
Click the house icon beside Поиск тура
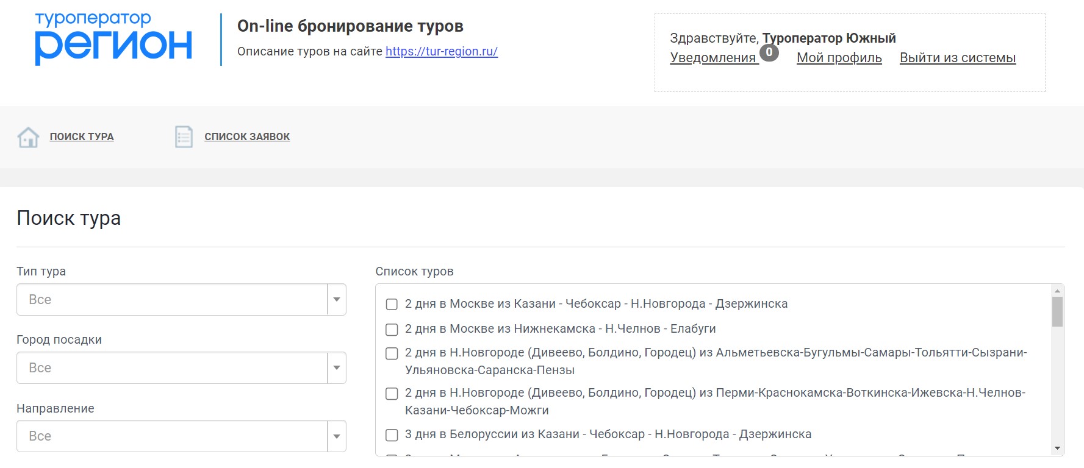coord(28,137)
